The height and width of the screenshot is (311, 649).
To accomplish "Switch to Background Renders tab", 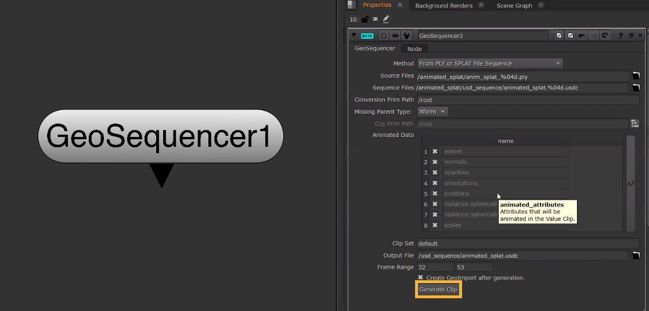I will click(x=444, y=6).
